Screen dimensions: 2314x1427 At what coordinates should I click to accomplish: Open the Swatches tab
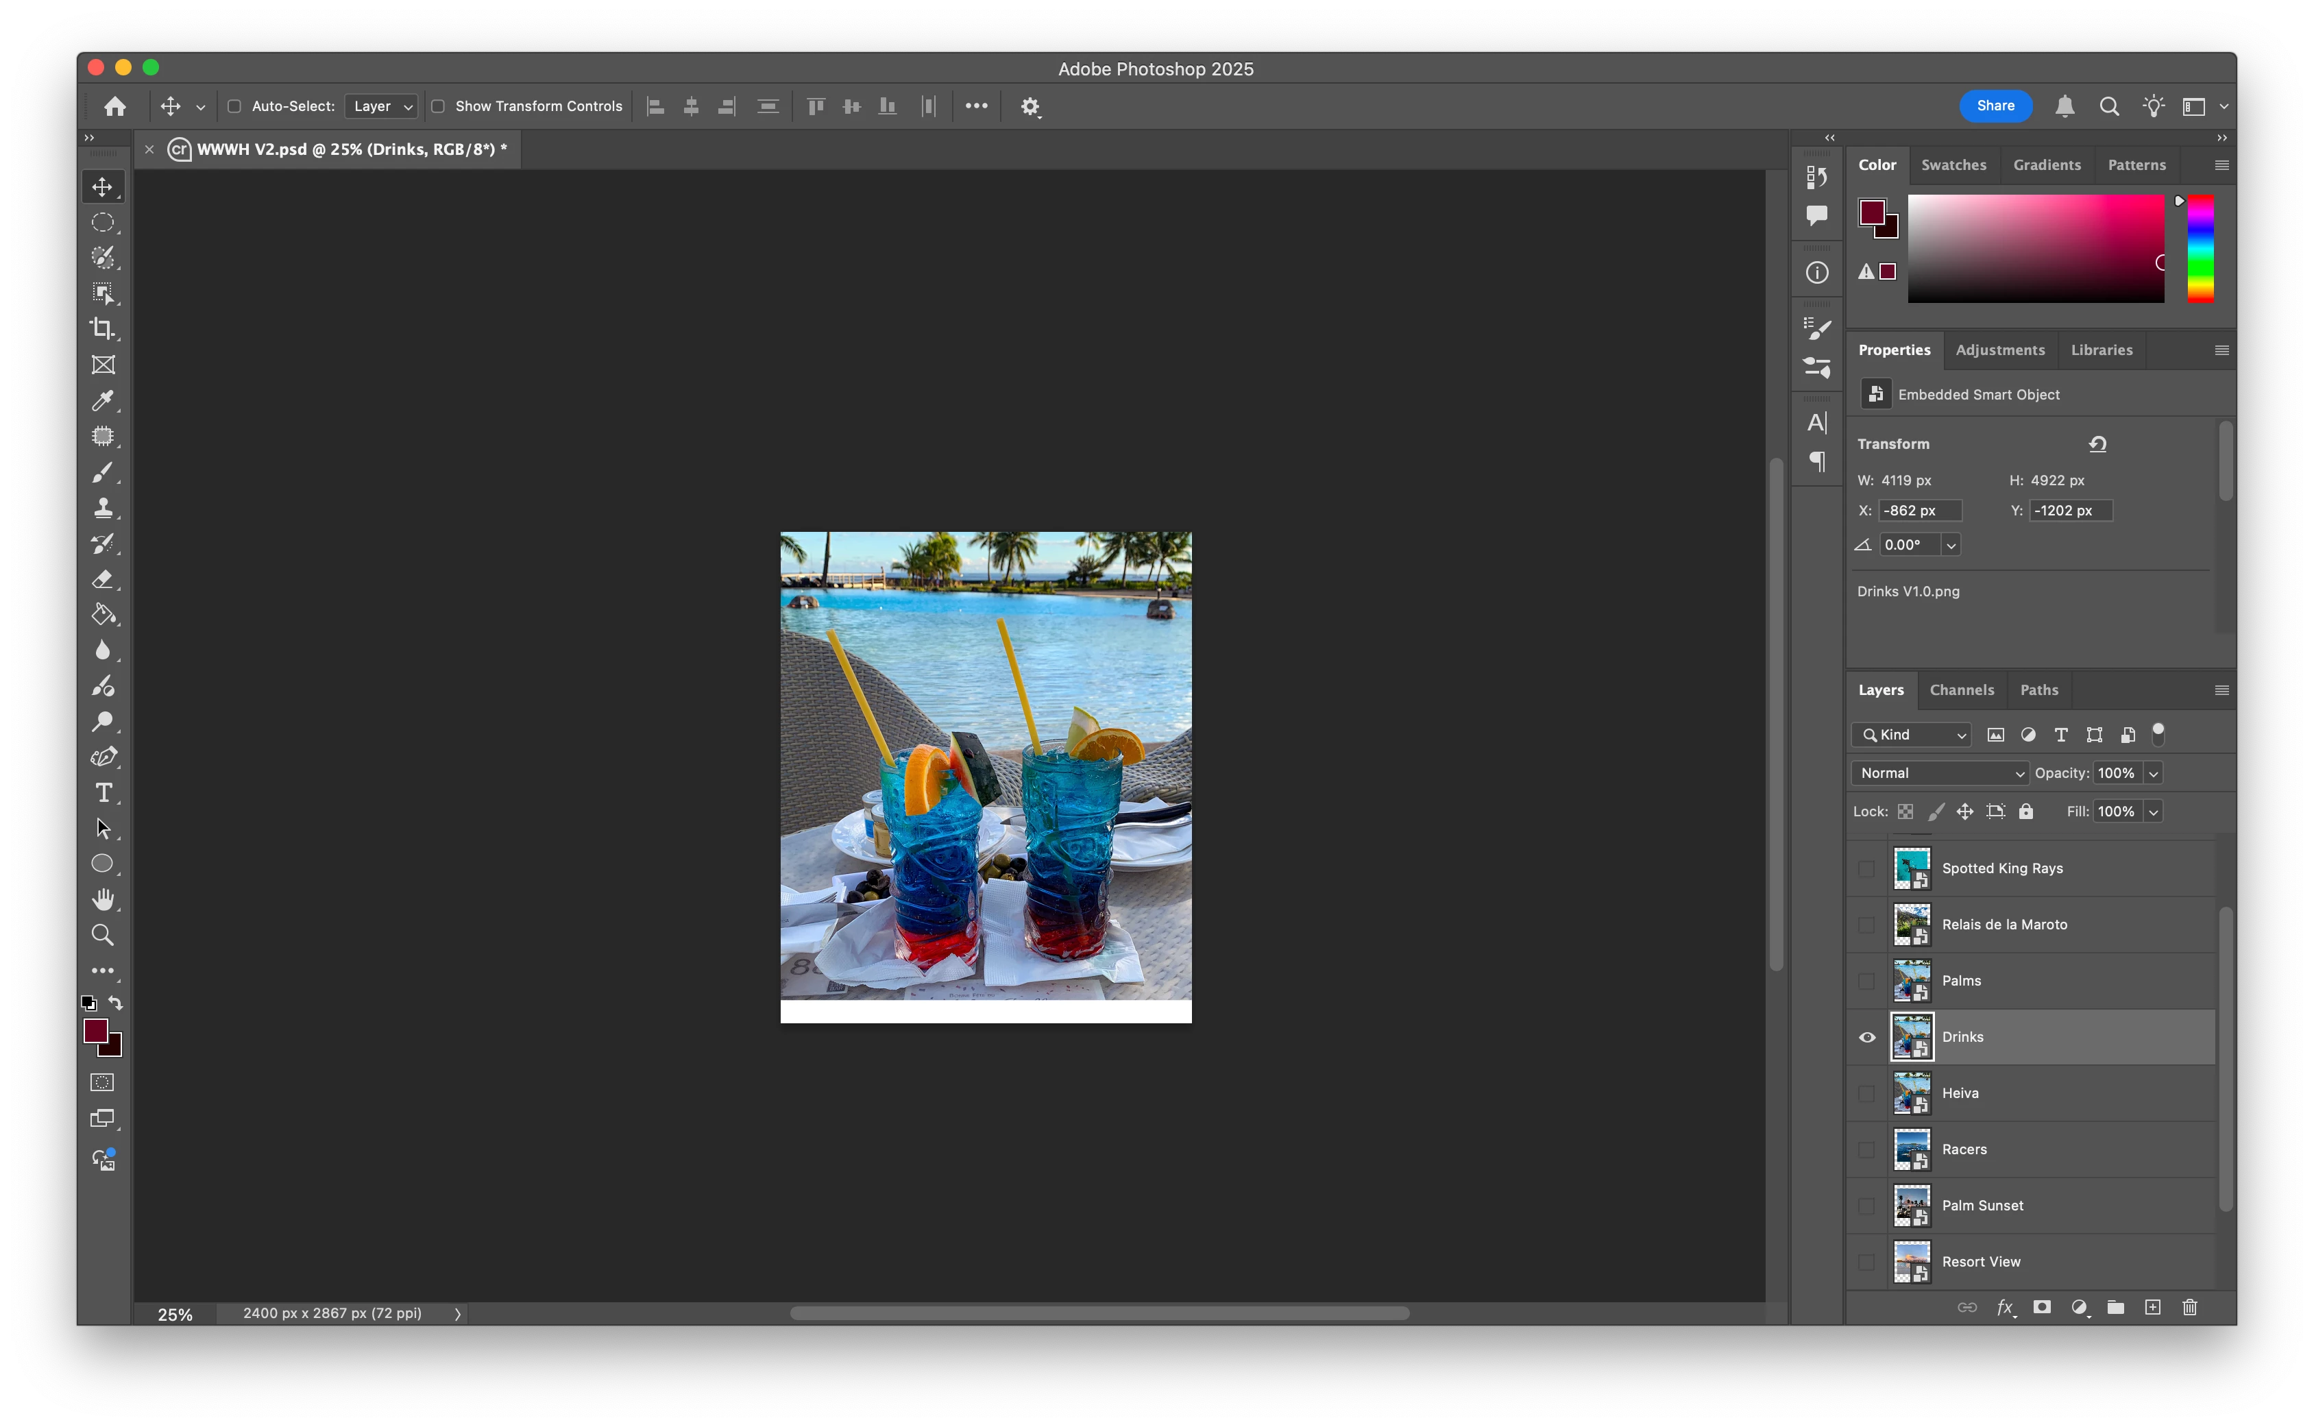(x=1953, y=165)
